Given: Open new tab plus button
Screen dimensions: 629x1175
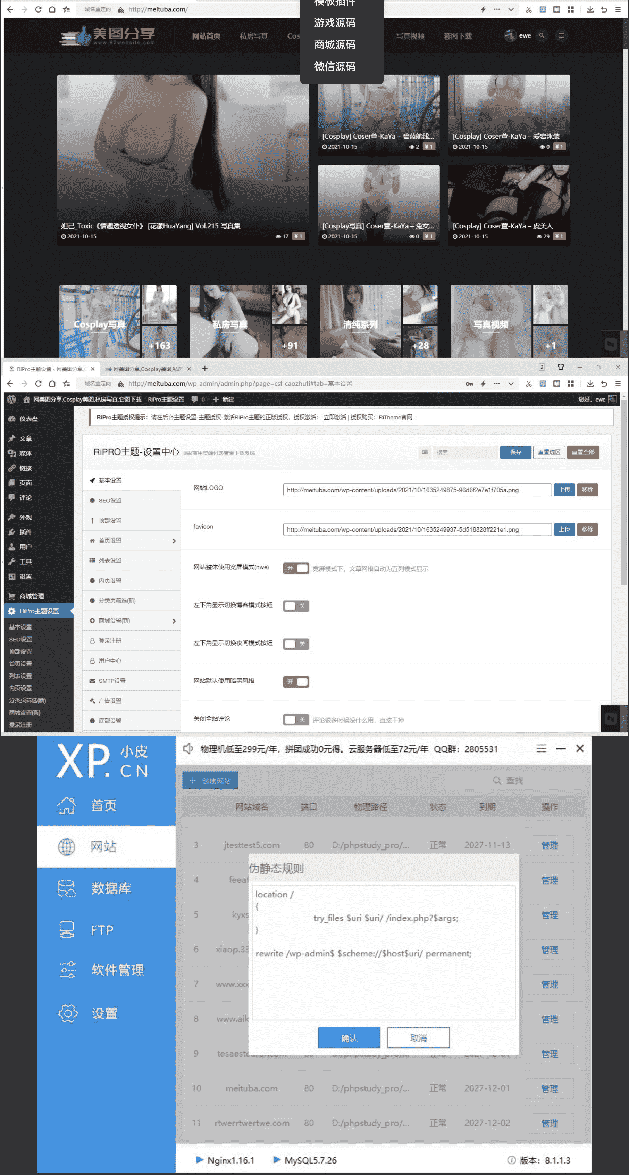Looking at the screenshot, I should tap(205, 368).
